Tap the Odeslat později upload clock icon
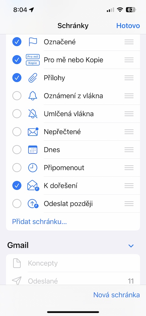This screenshot has width=146, height=316. coord(33,204)
